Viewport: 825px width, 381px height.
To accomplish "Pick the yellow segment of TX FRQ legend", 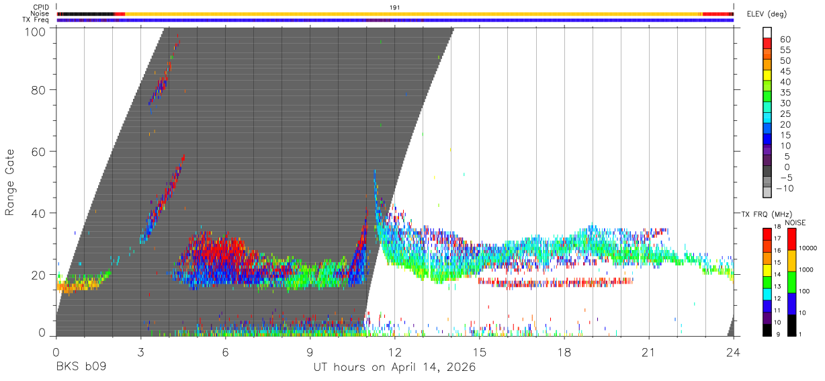I will point(767,271).
